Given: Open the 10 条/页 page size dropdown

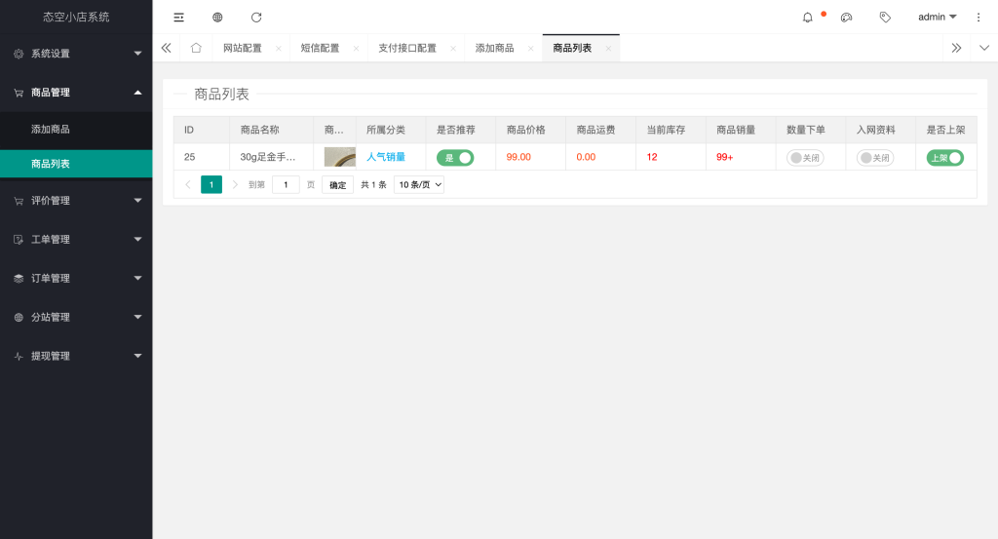Looking at the screenshot, I should 419,184.
